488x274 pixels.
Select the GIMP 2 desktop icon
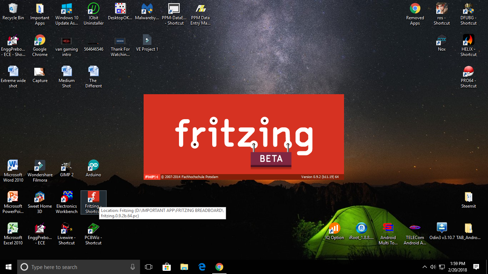66,169
